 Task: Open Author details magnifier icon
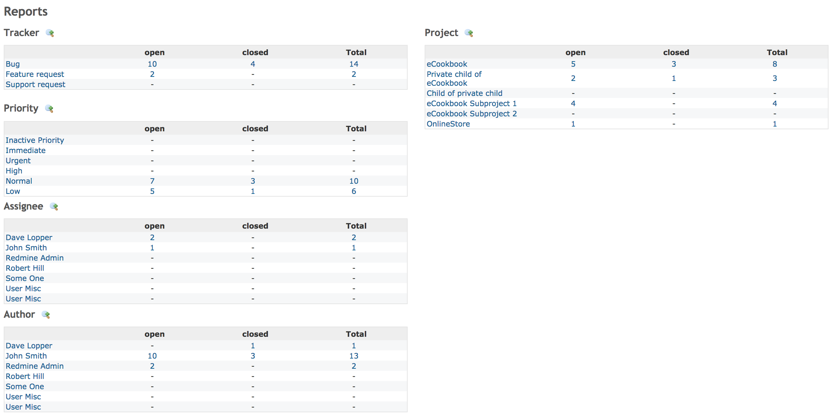coord(46,315)
